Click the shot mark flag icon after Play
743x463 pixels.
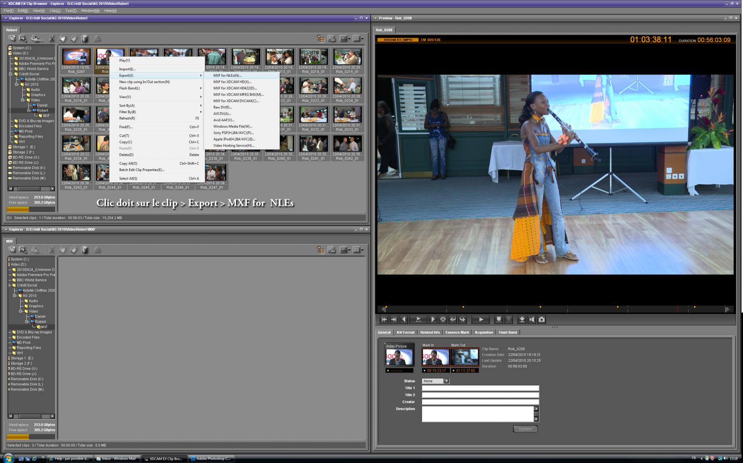point(499,319)
